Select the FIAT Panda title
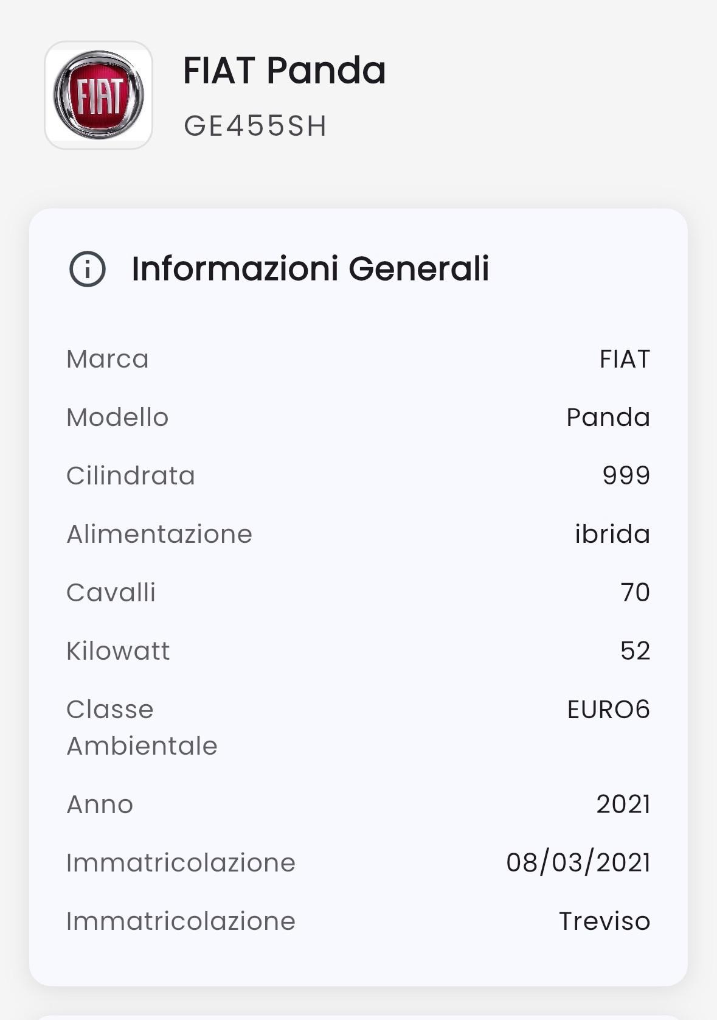The image size is (717, 1020). [284, 71]
